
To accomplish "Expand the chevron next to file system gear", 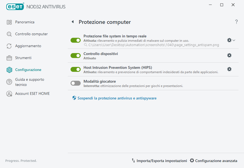I will pos(233,40).
